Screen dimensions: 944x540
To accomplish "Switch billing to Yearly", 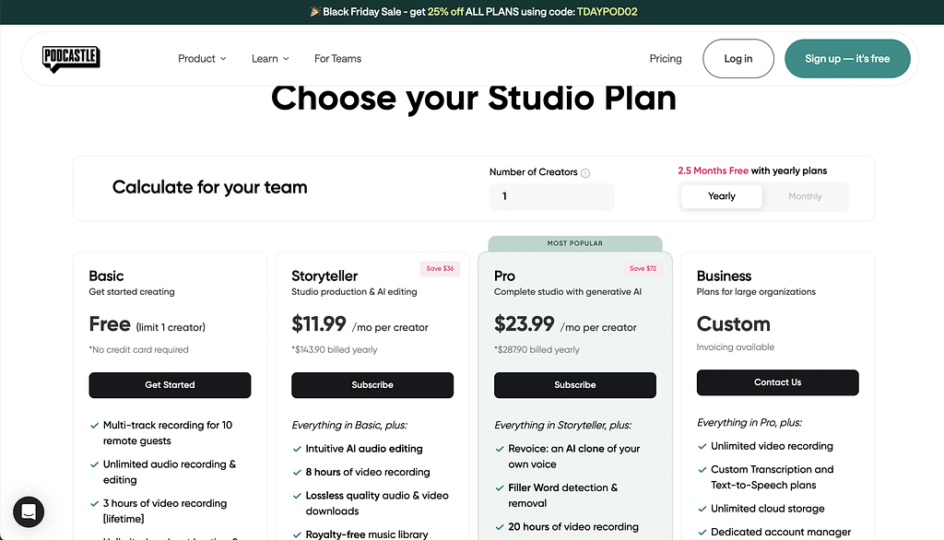I will [721, 196].
